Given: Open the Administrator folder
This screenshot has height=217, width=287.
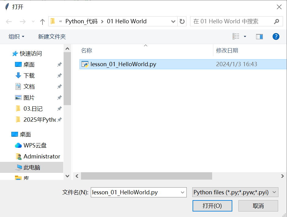Looking at the screenshot, I should point(42,156).
